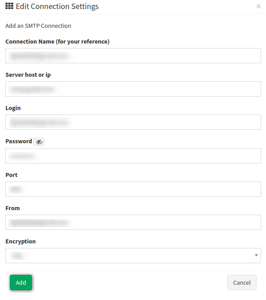Click the From label
This screenshot has width=266, height=300.
(x=13, y=208)
